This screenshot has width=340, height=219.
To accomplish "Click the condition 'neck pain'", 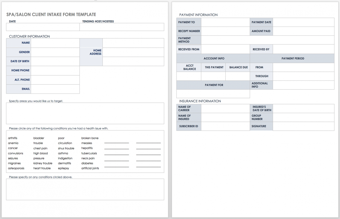I will coord(88,158).
